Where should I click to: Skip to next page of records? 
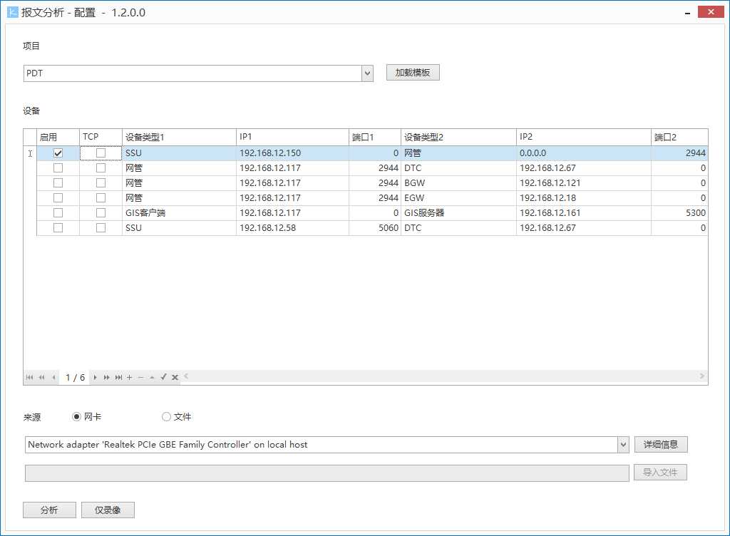tap(107, 377)
